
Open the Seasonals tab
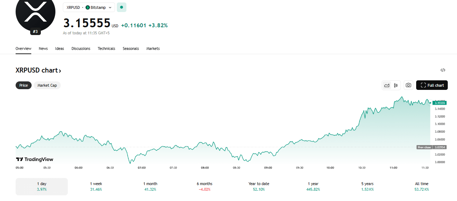click(131, 48)
